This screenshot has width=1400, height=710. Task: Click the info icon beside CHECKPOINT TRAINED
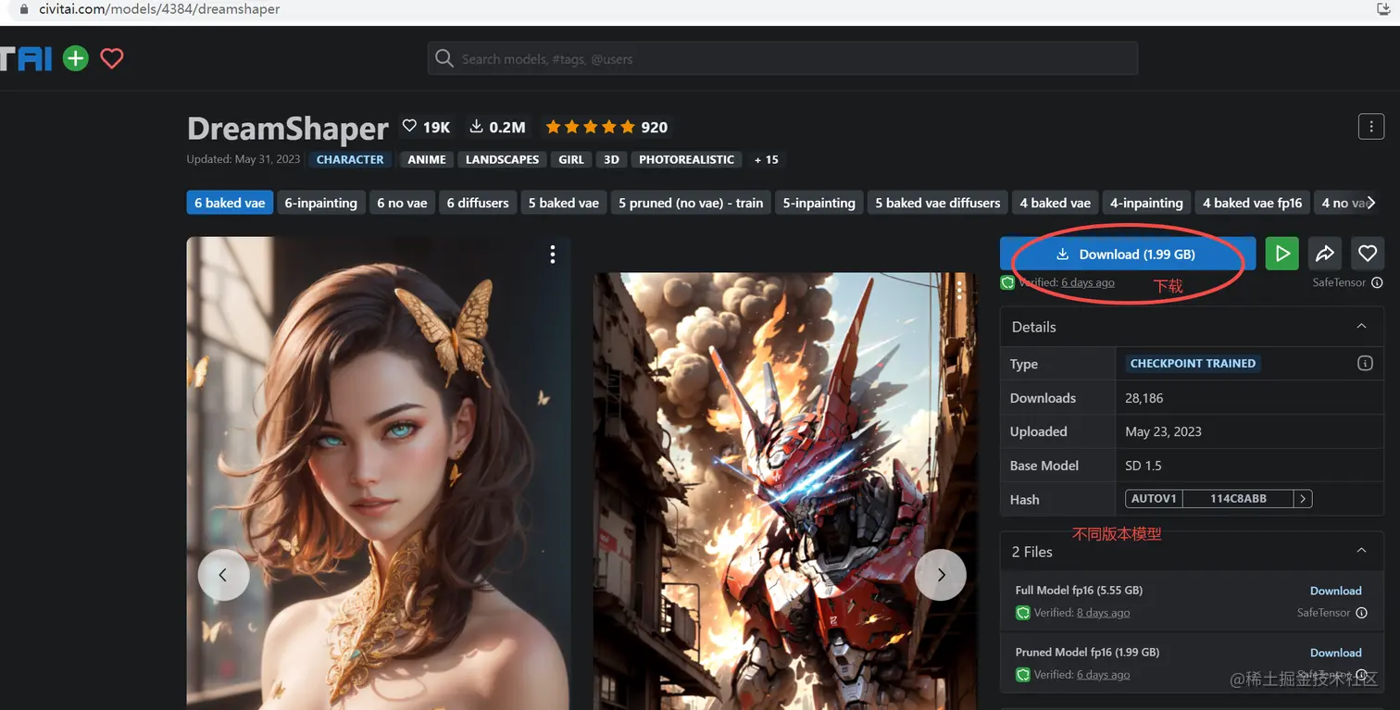1365,364
